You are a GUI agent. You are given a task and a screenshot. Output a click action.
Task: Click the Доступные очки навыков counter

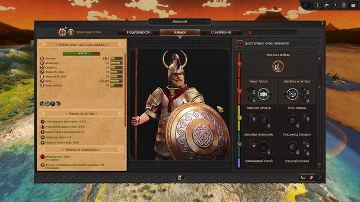(240, 43)
